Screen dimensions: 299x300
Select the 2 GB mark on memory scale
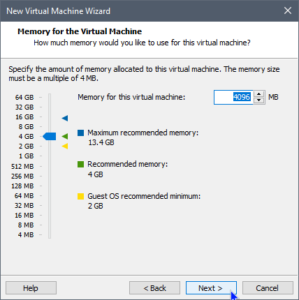coord(26,147)
